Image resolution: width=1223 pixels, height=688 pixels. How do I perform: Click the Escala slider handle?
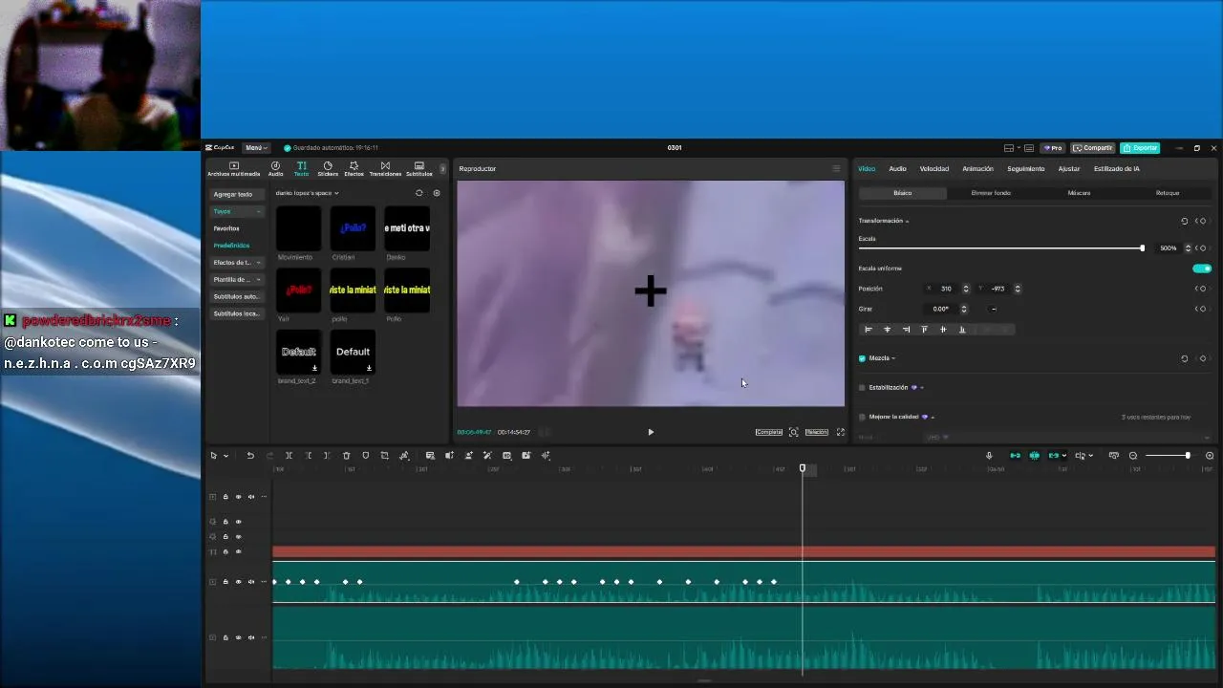pos(1142,248)
